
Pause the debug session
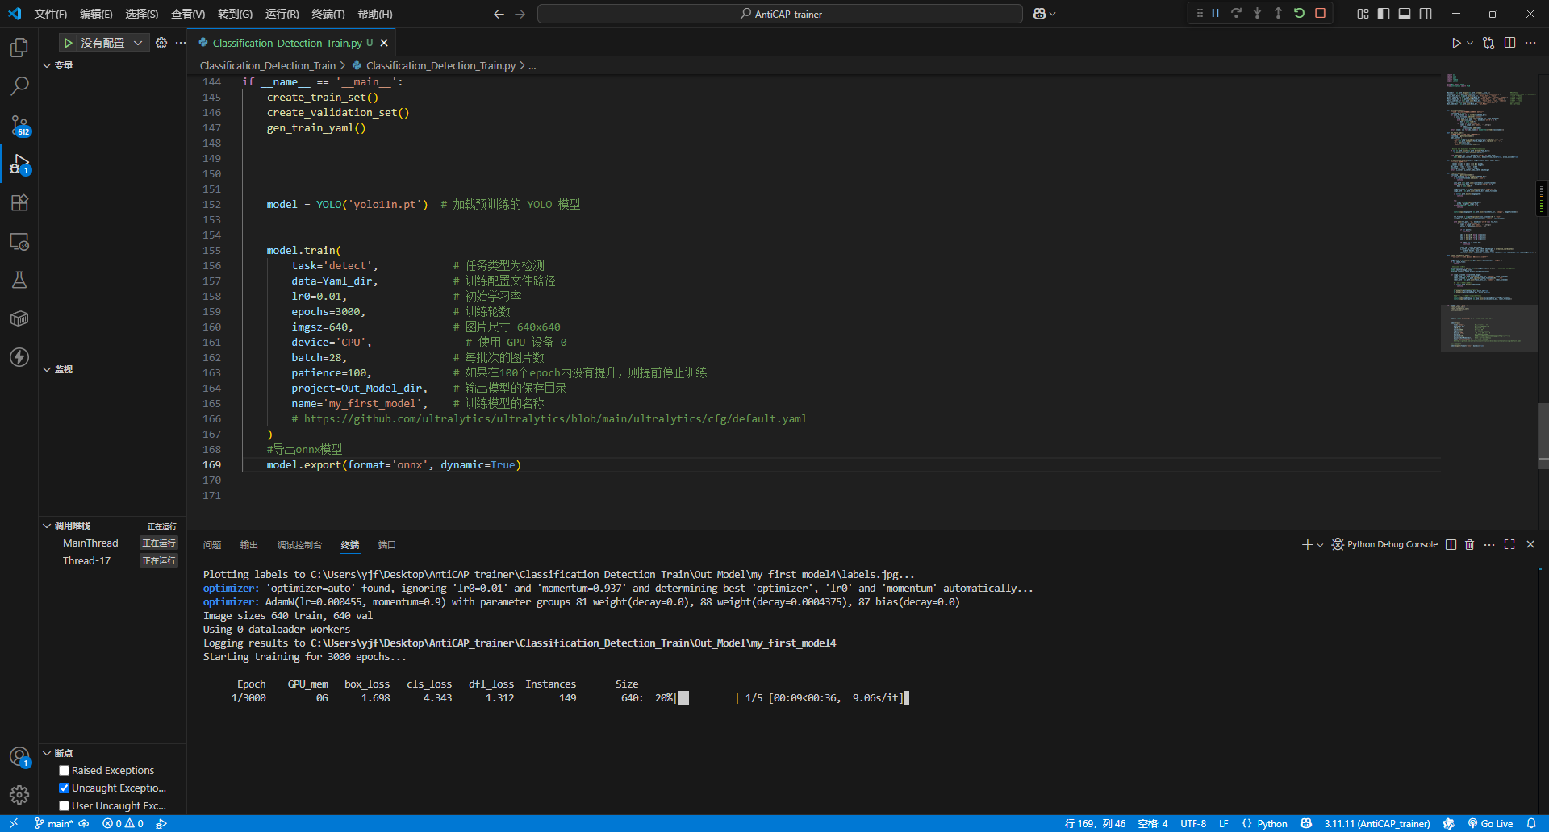coord(1215,13)
